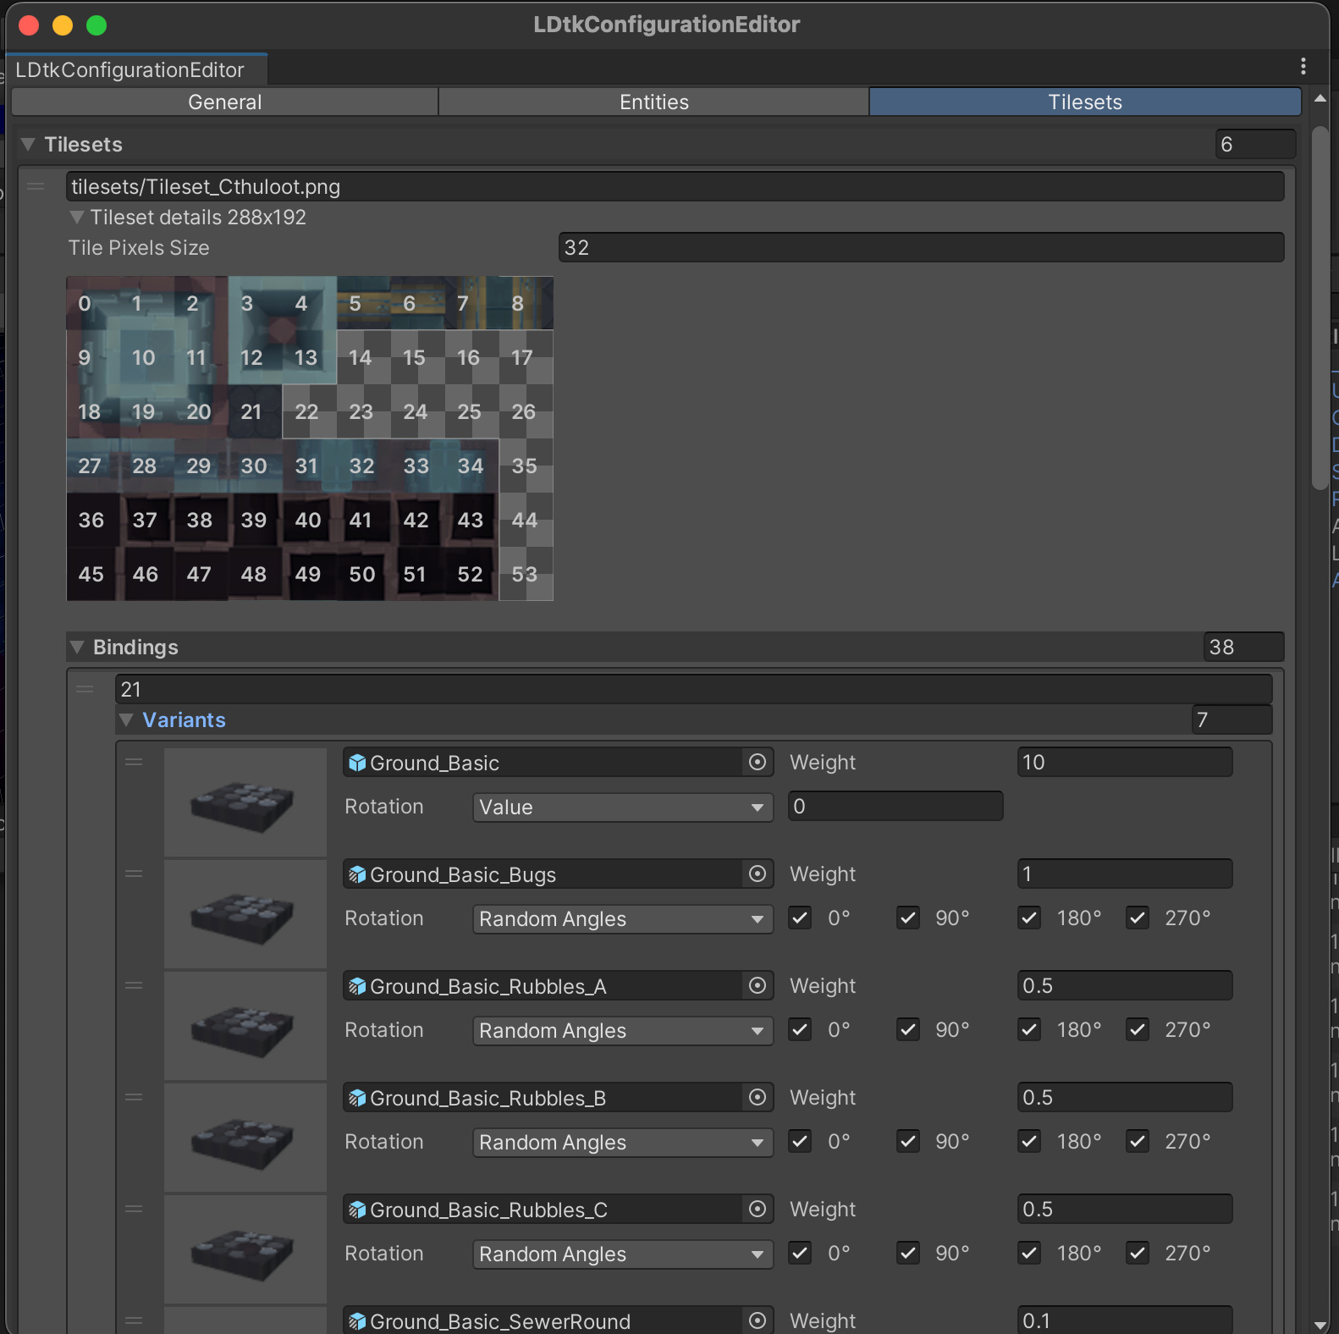Collapse the Variants foldout
This screenshot has height=1334, width=1339.
pos(127,720)
